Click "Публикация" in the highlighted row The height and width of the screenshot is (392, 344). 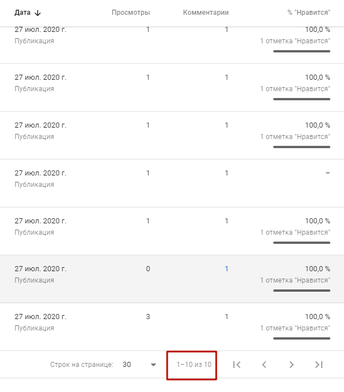pyautogui.click(x=34, y=280)
